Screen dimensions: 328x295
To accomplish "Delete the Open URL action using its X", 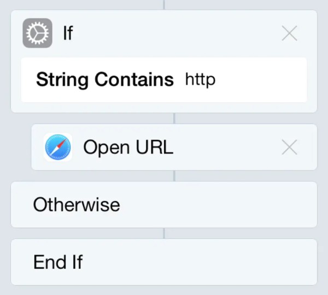I will point(290,147).
